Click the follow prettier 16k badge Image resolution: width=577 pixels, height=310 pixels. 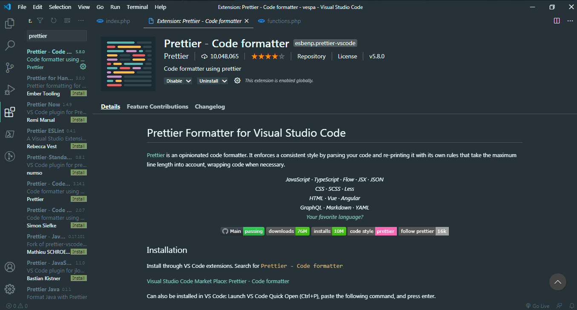(424, 231)
